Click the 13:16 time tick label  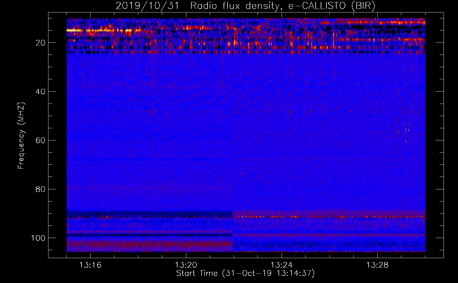[x=90, y=265]
